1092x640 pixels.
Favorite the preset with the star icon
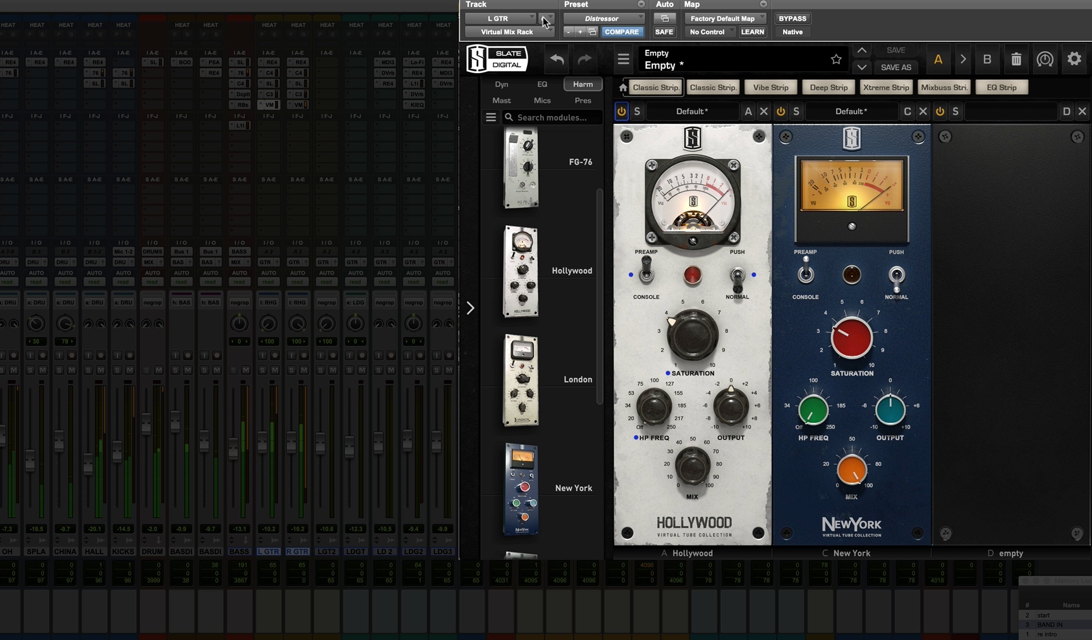836,59
